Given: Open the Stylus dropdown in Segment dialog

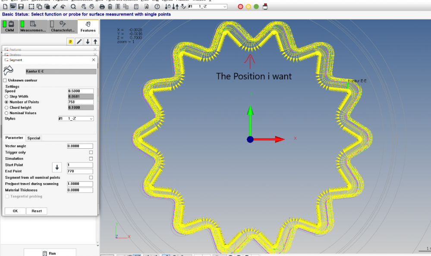Looking at the screenshot, I should tap(76, 119).
